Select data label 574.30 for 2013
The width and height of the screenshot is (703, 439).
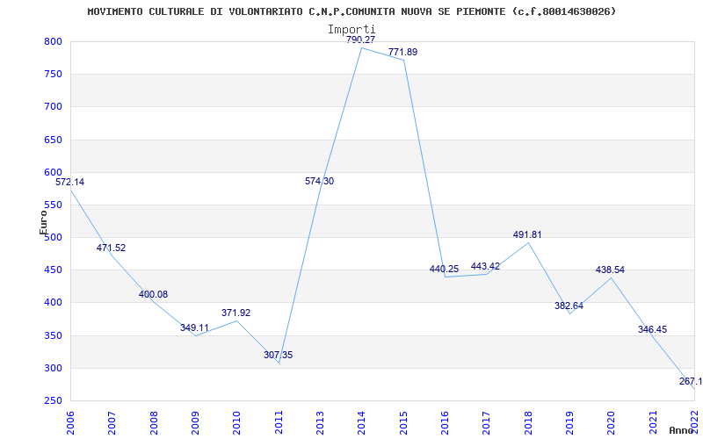coord(319,181)
